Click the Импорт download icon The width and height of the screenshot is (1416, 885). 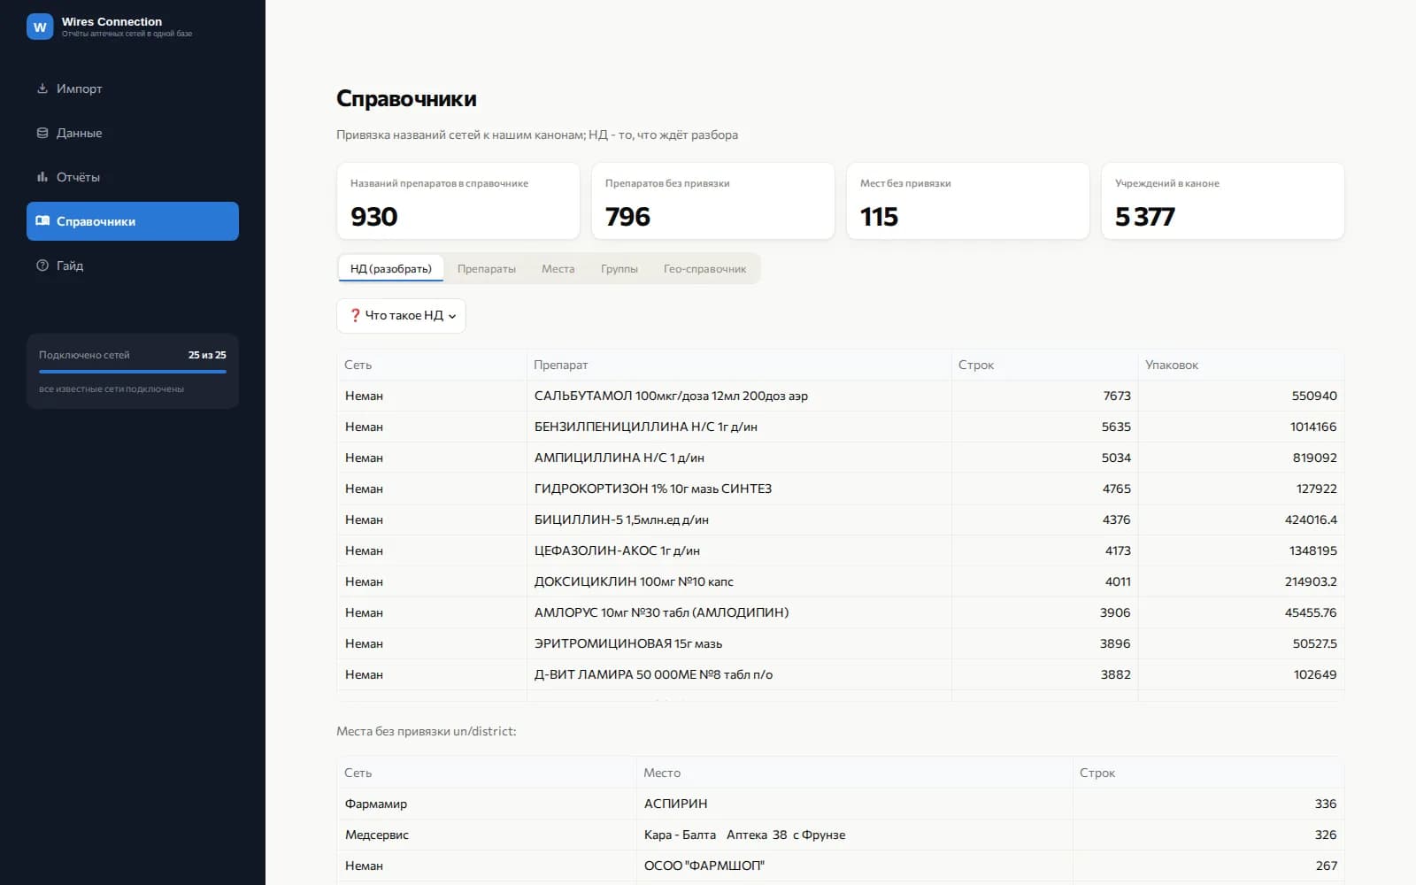coord(42,88)
